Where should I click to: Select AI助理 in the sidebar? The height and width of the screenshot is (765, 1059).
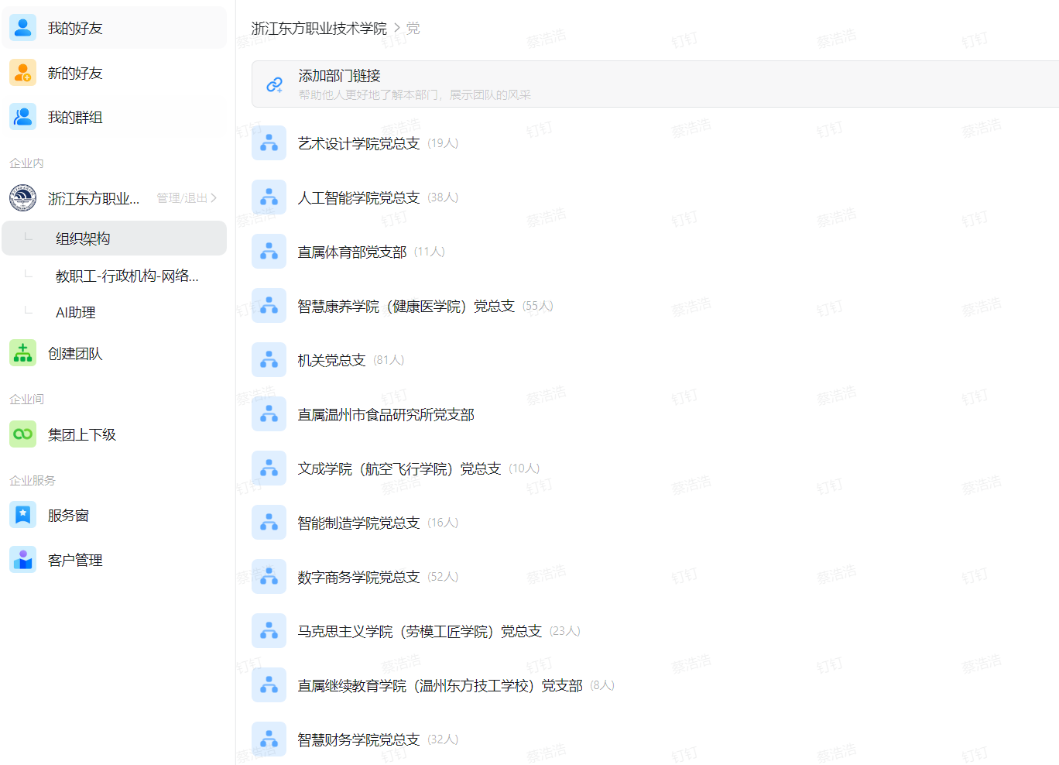click(76, 312)
